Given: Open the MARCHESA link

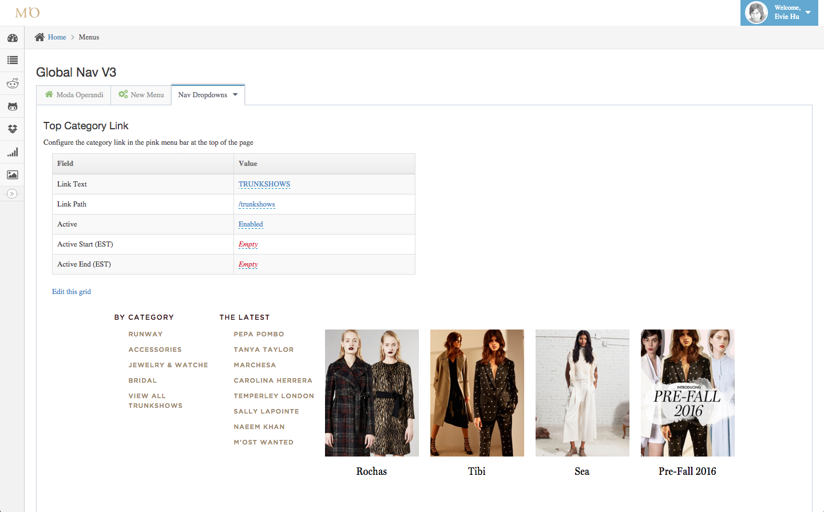Looking at the screenshot, I should click(x=255, y=365).
